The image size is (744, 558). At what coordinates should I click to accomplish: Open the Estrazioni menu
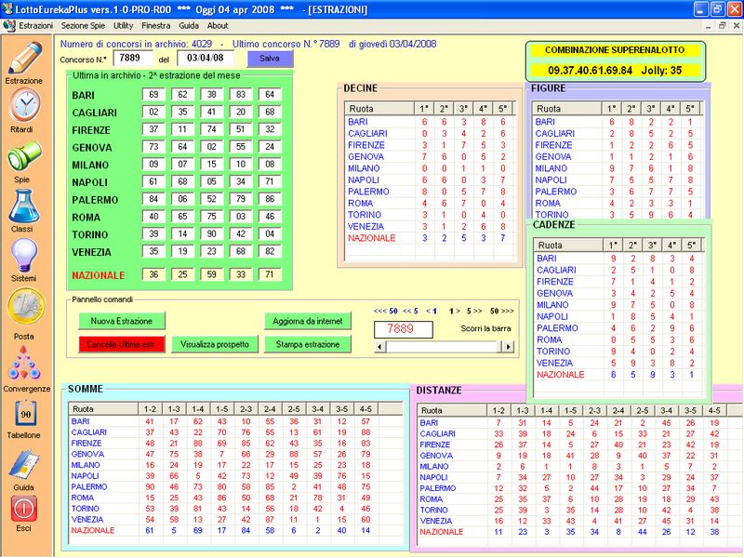point(35,26)
